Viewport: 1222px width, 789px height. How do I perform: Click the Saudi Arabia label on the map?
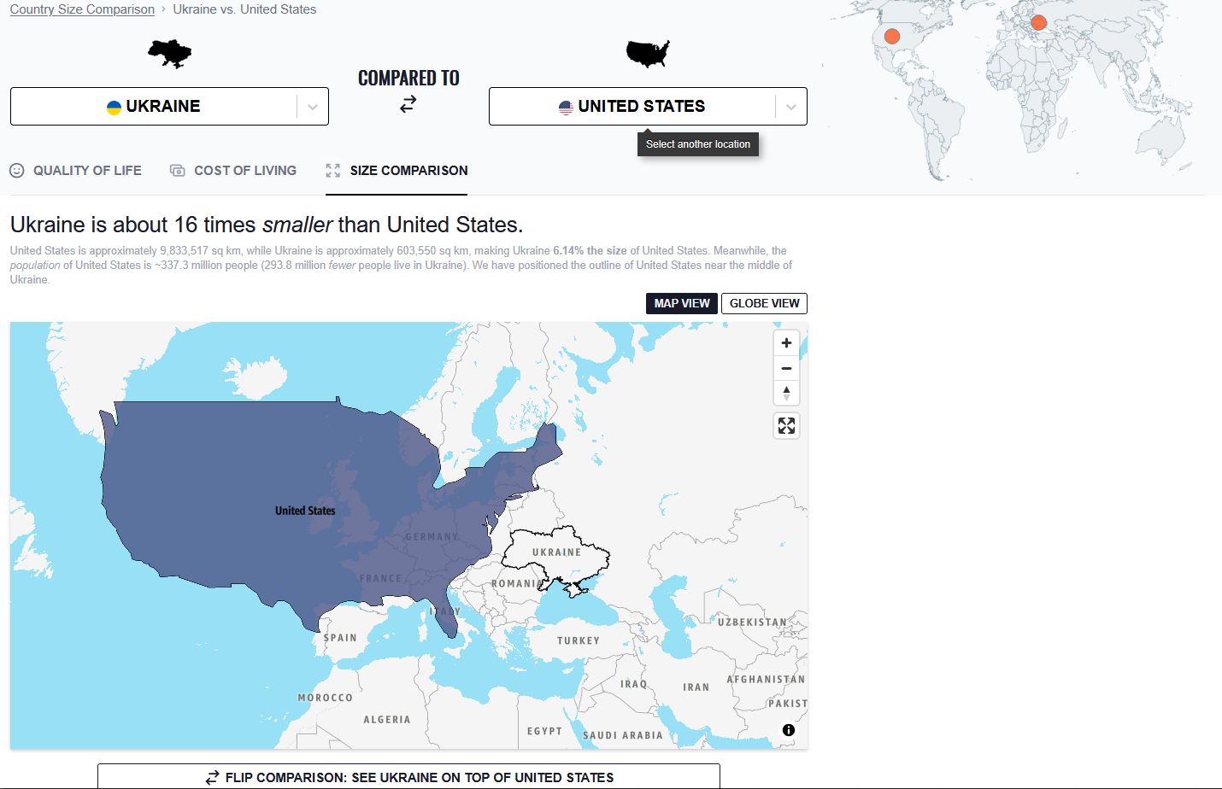623,735
